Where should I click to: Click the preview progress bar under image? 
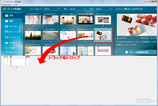pos(137,36)
